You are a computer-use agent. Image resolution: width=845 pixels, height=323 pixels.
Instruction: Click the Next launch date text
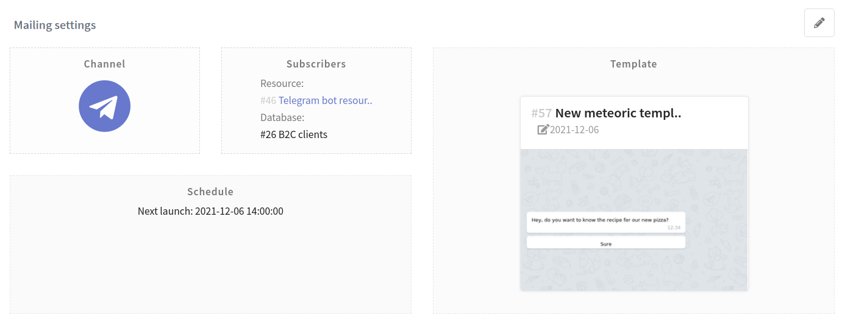pyautogui.click(x=210, y=212)
